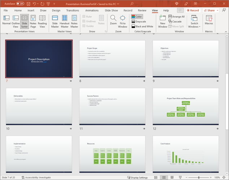Open the search magnifier in title bar
229x180 pixels.
(132, 4)
